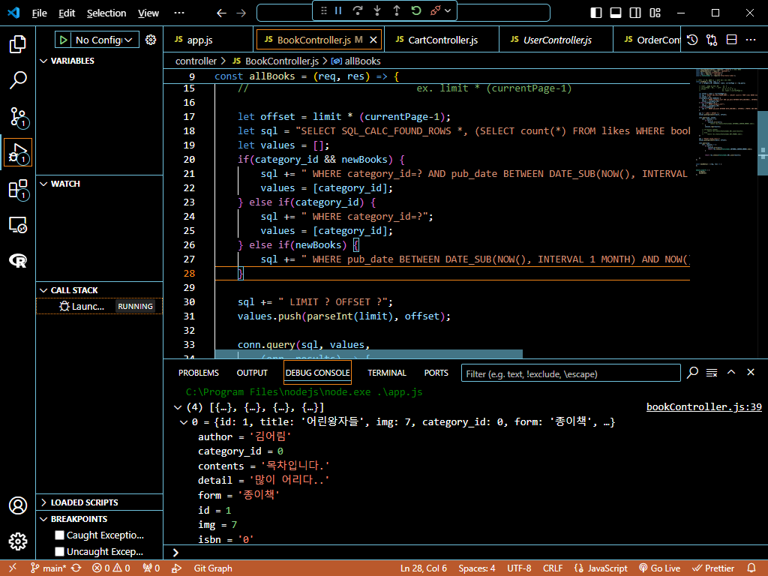The image size is (768, 576).
Task: Open changes compare icon in editor toolbar
Action: 712,40
